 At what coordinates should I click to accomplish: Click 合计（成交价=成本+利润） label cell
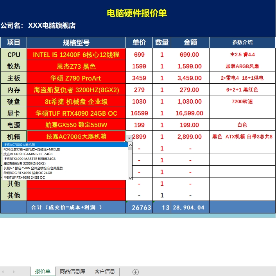(76, 207)
